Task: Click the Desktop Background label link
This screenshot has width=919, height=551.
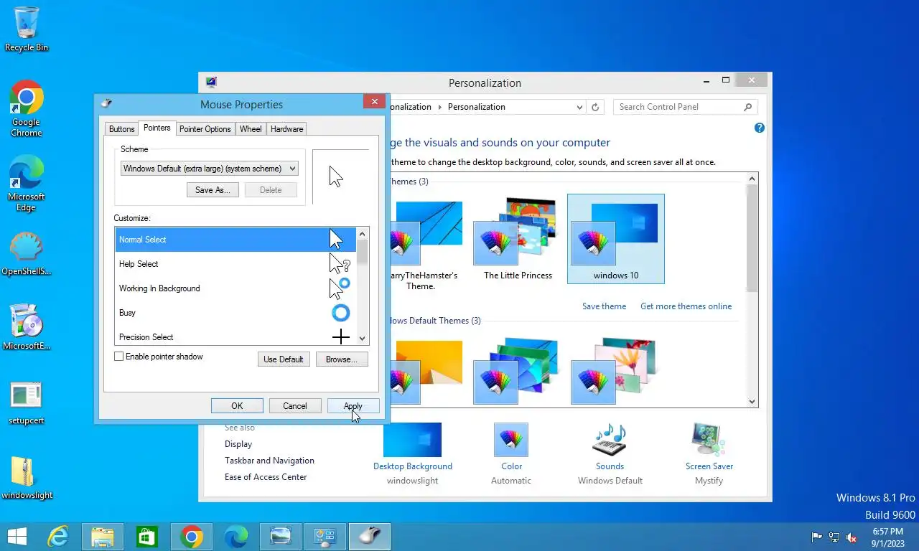Action: click(412, 466)
